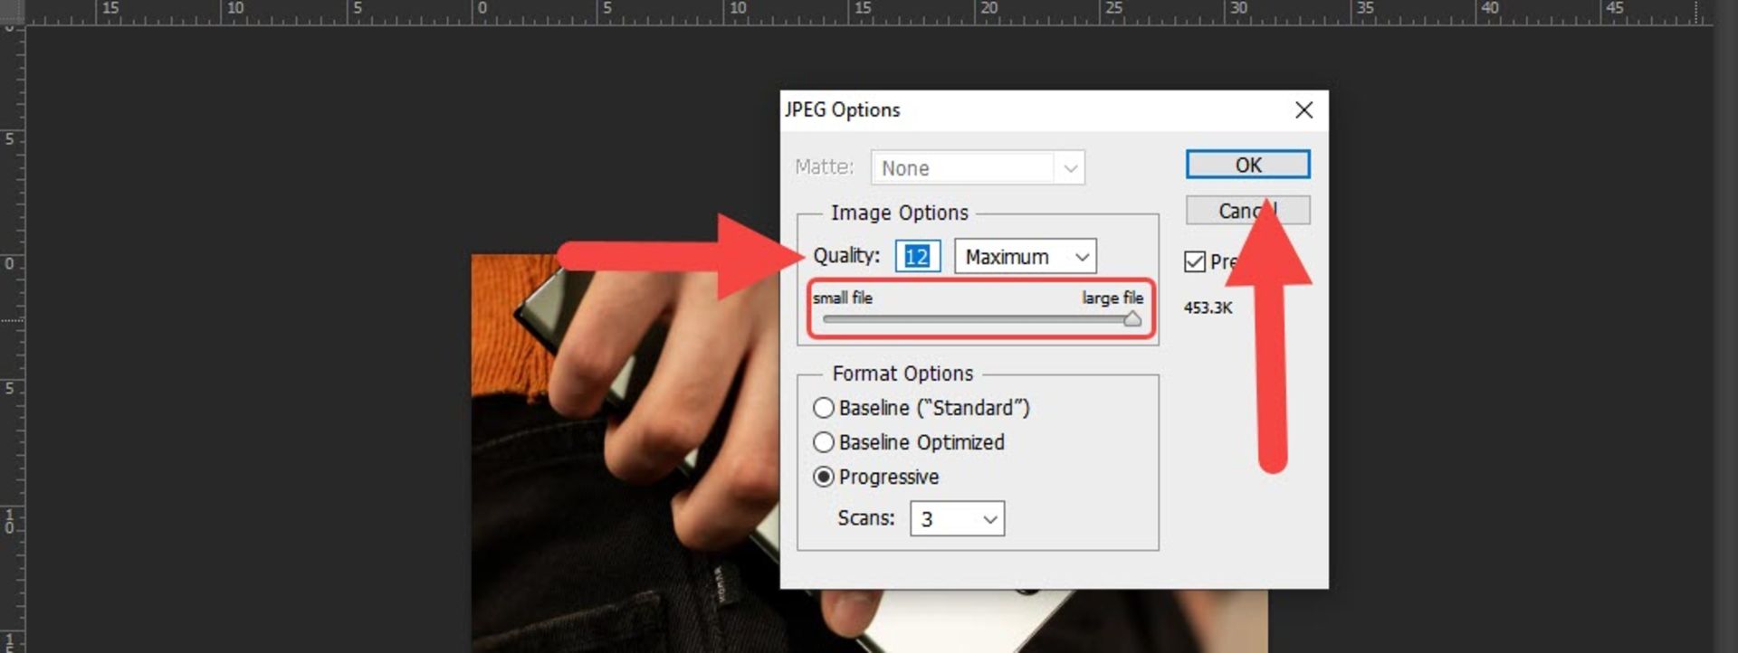Click the vertical ruler on left
The height and width of the screenshot is (653, 1738).
click(12, 362)
